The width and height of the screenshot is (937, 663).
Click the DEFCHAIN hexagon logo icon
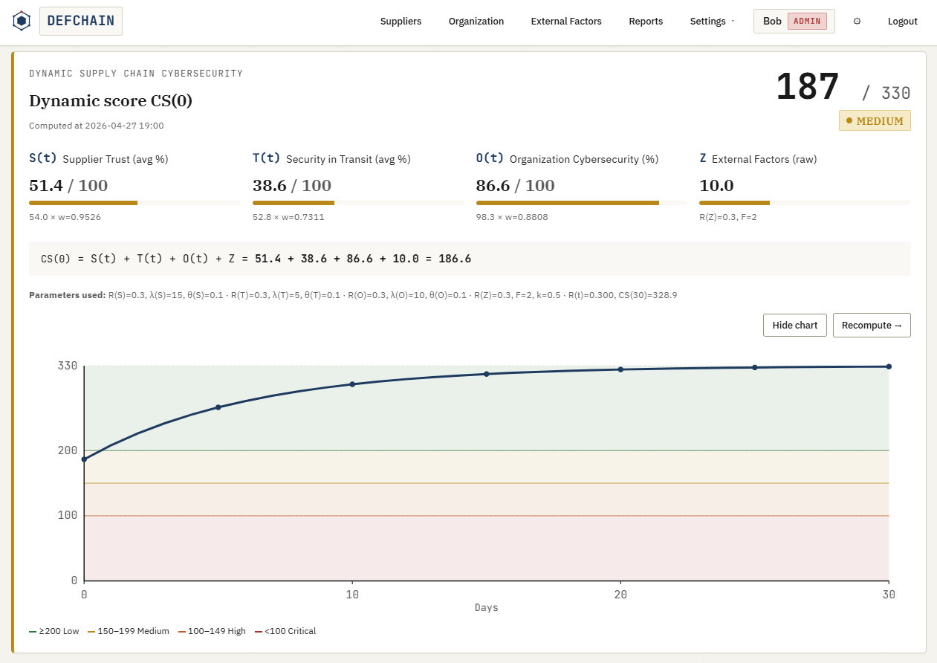pyautogui.click(x=22, y=21)
